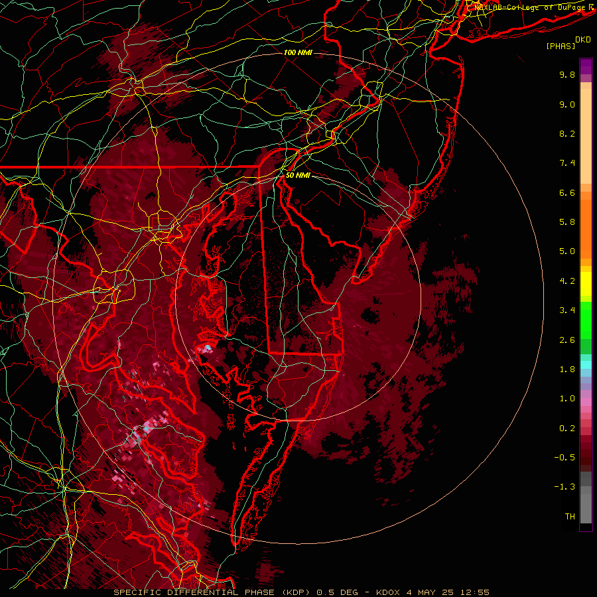Select the 5.8 value on the color scale
597x597 pixels.
(x=567, y=222)
